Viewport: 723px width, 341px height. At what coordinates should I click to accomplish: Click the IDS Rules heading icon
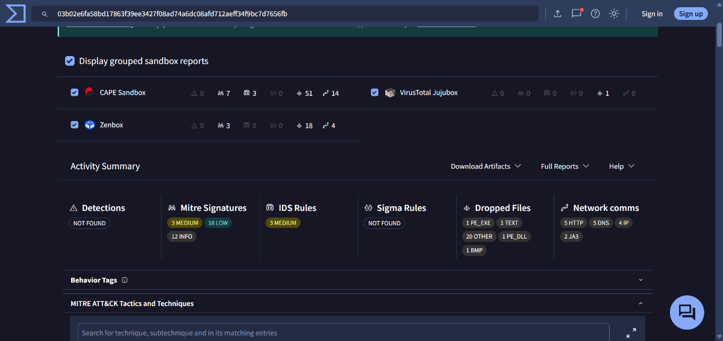[270, 208]
